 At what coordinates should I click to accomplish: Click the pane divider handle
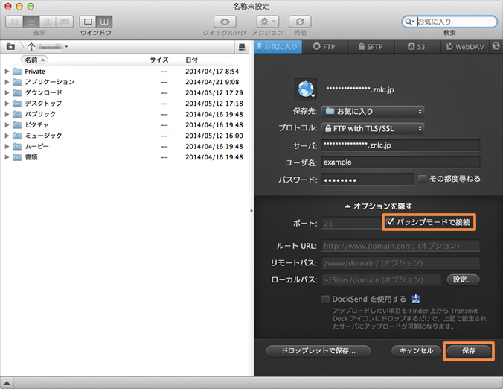coord(251,211)
